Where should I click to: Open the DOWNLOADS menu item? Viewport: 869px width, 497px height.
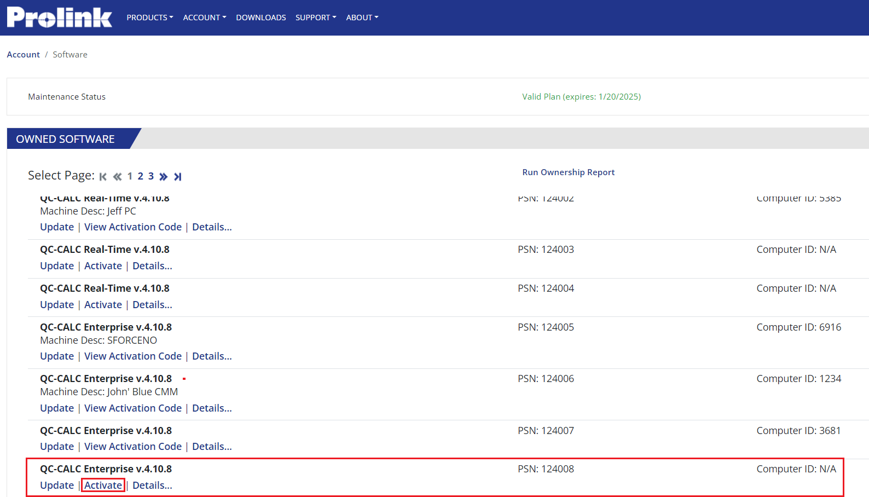[x=261, y=18]
